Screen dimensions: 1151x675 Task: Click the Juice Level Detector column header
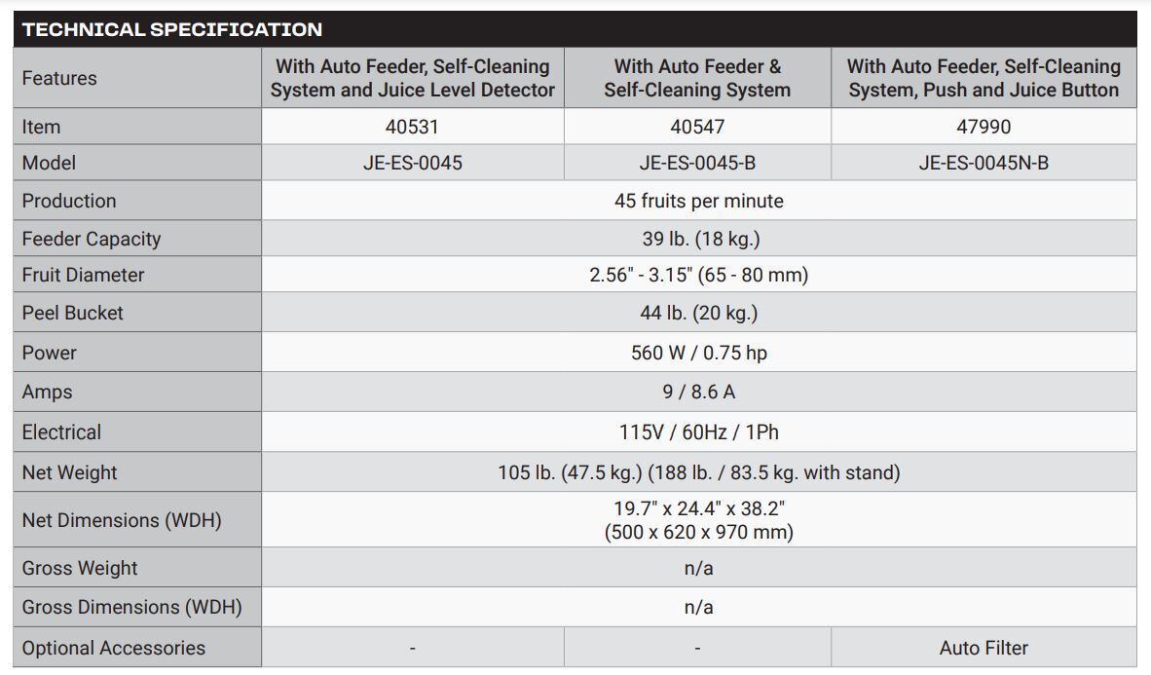coord(412,78)
